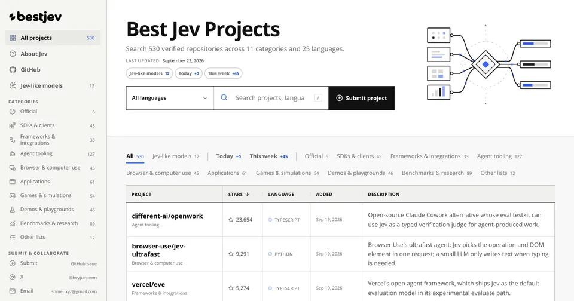Click the Applications window icon

[13, 182]
